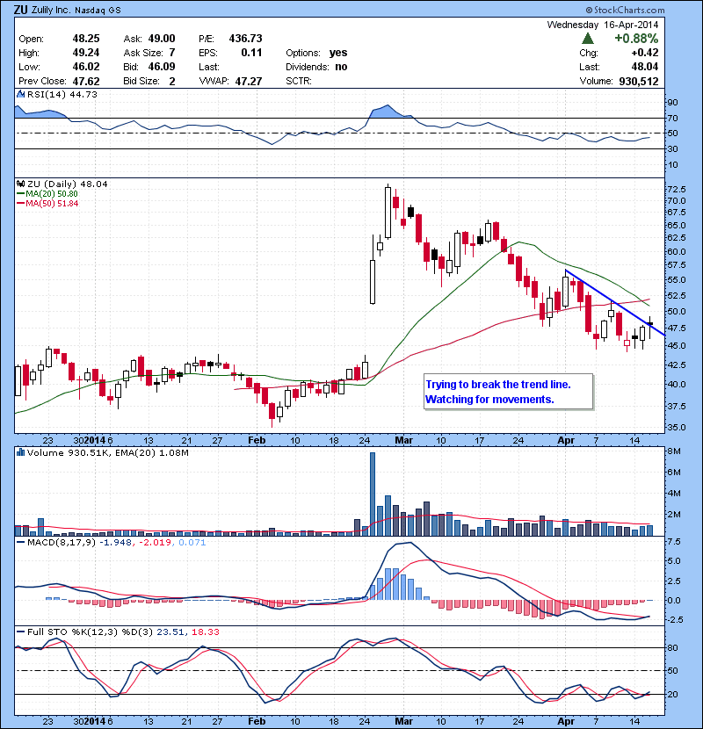The width and height of the screenshot is (703, 729).
Task: Click the Wednesday 16-Apr-2014 date text
Action: [x=603, y=25]
